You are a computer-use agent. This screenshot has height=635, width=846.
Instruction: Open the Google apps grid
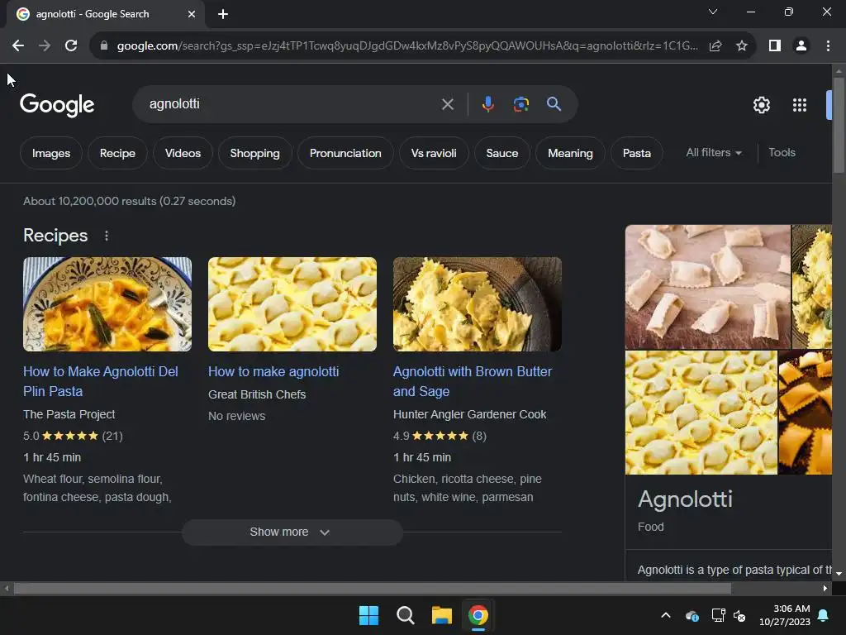(x=800, y=105)
